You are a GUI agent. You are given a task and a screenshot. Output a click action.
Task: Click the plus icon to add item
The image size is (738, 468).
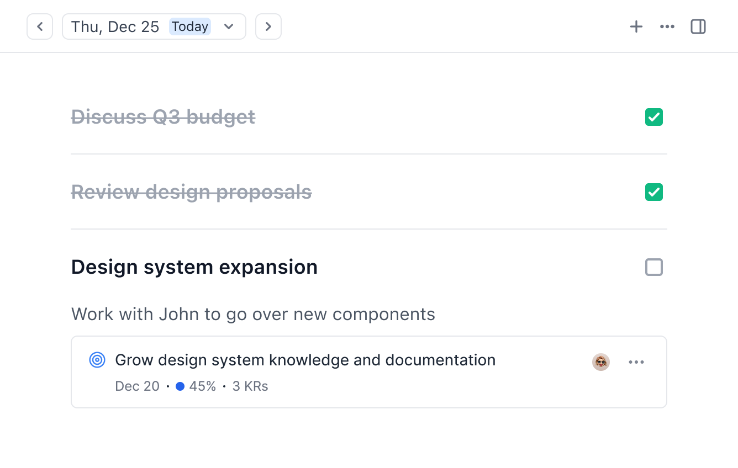tap(636, 26)
